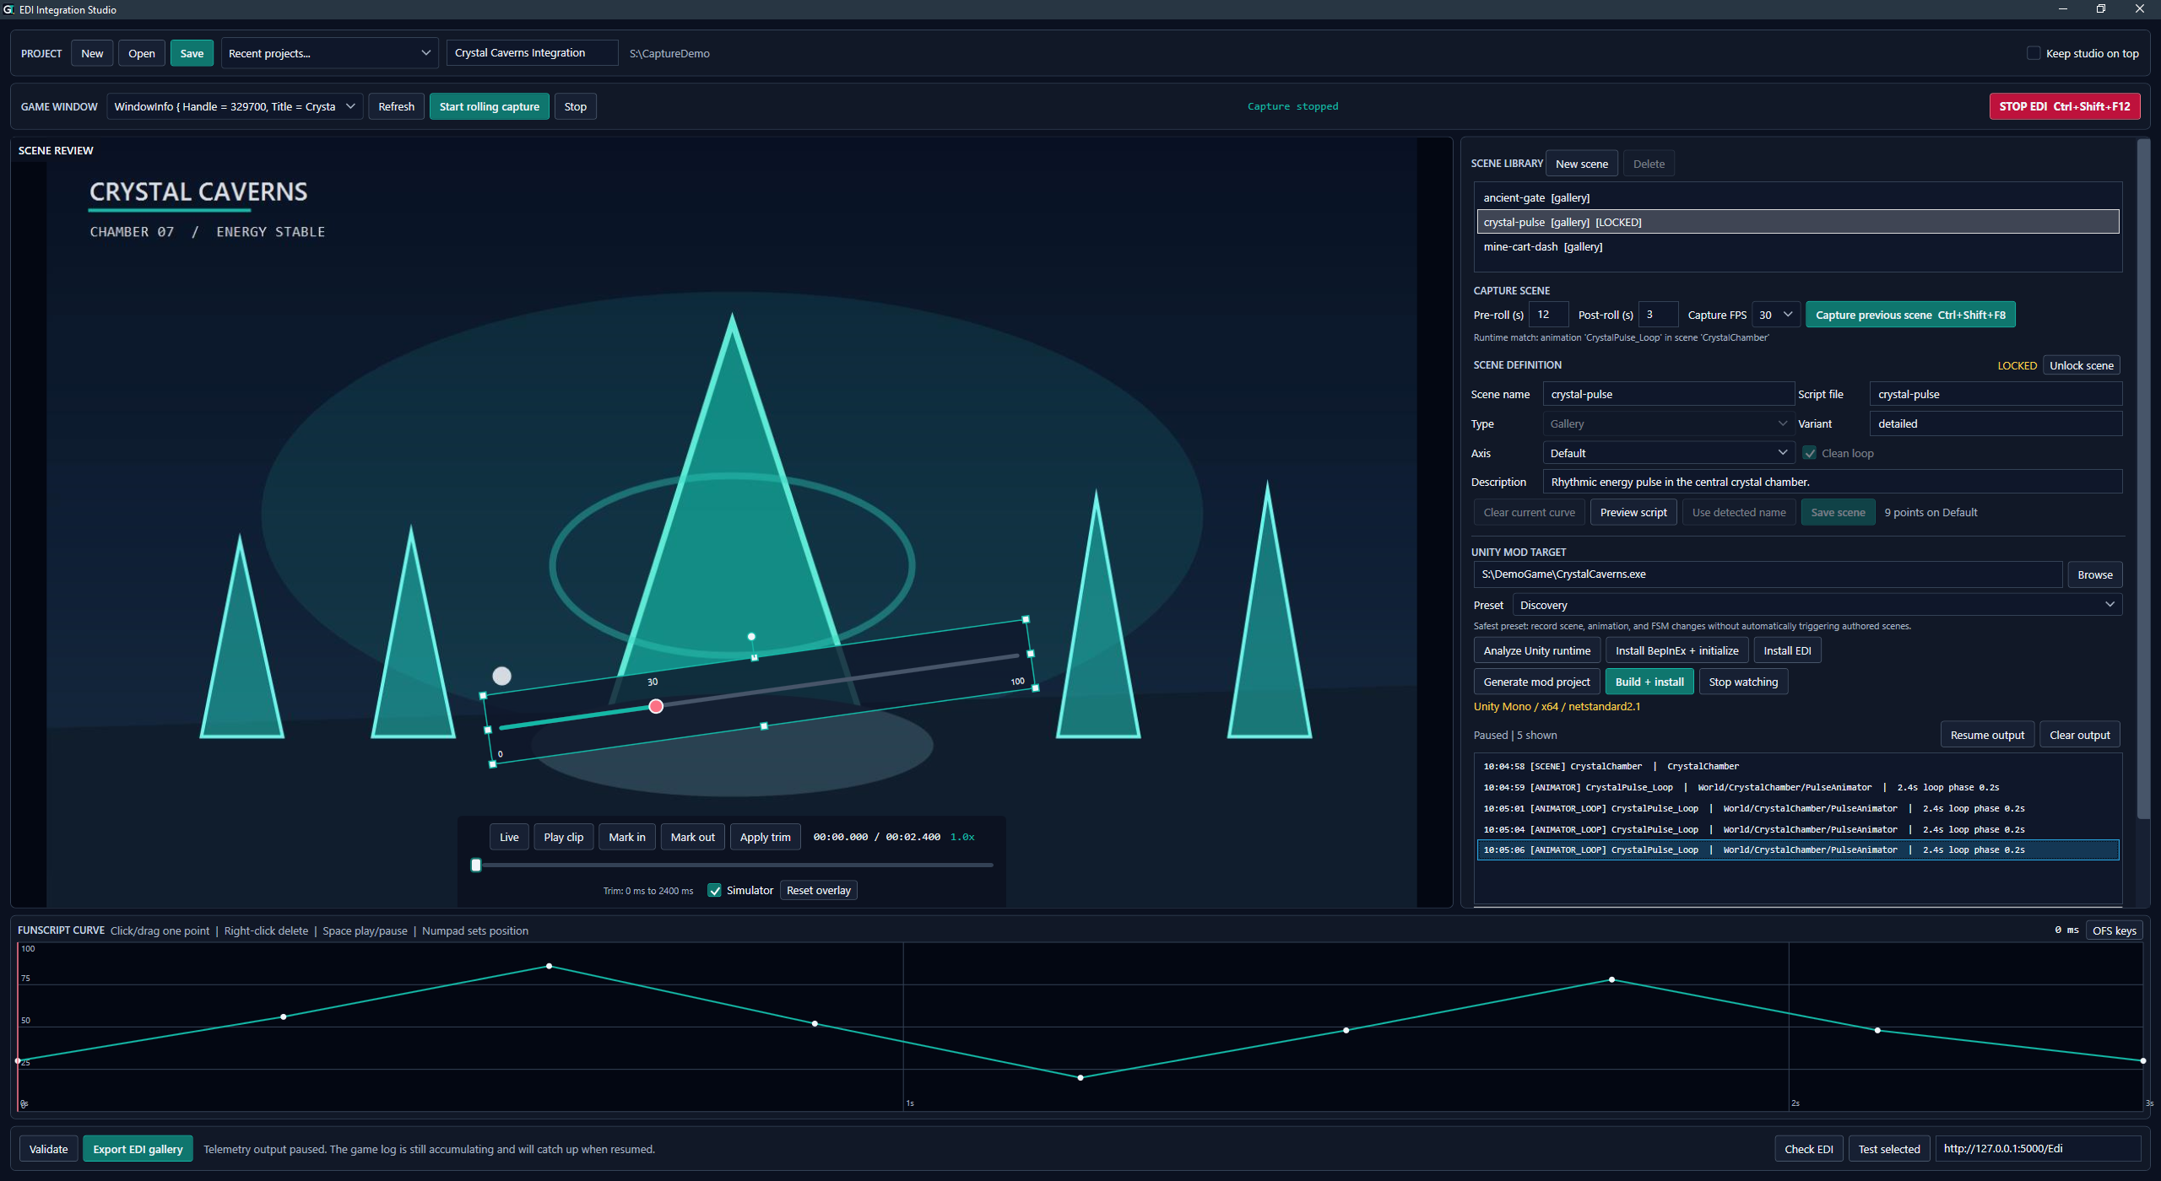
Task: Click Build + install button
Action: [1649, 682]
